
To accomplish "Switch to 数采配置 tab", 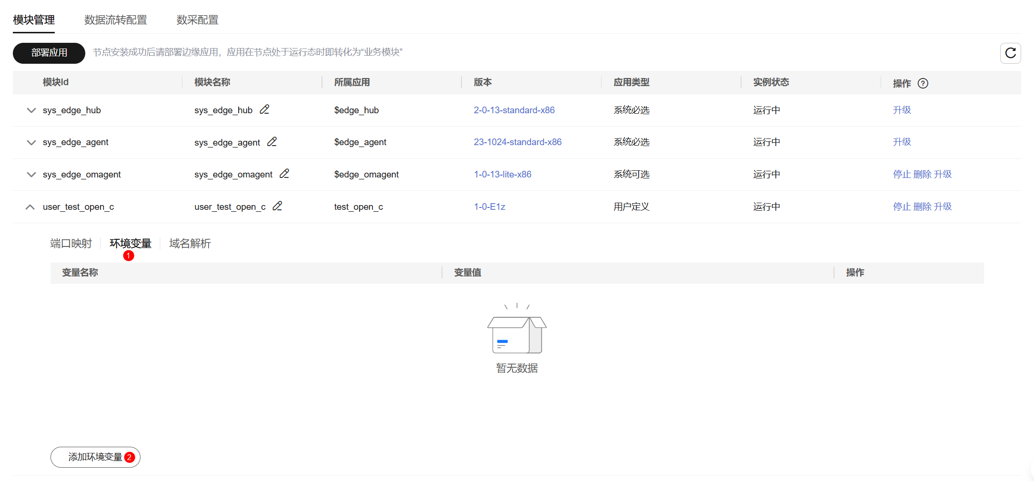I will point(197,20).
